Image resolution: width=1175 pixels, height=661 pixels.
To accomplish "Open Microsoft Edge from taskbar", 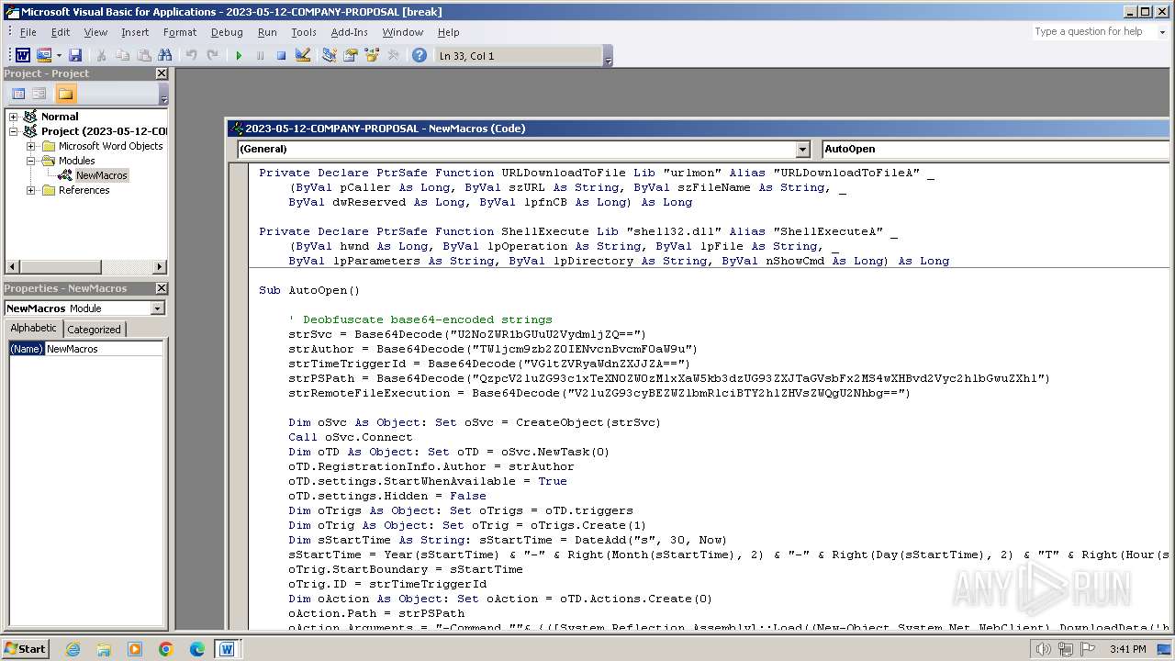I will click(x=196, y=649).
